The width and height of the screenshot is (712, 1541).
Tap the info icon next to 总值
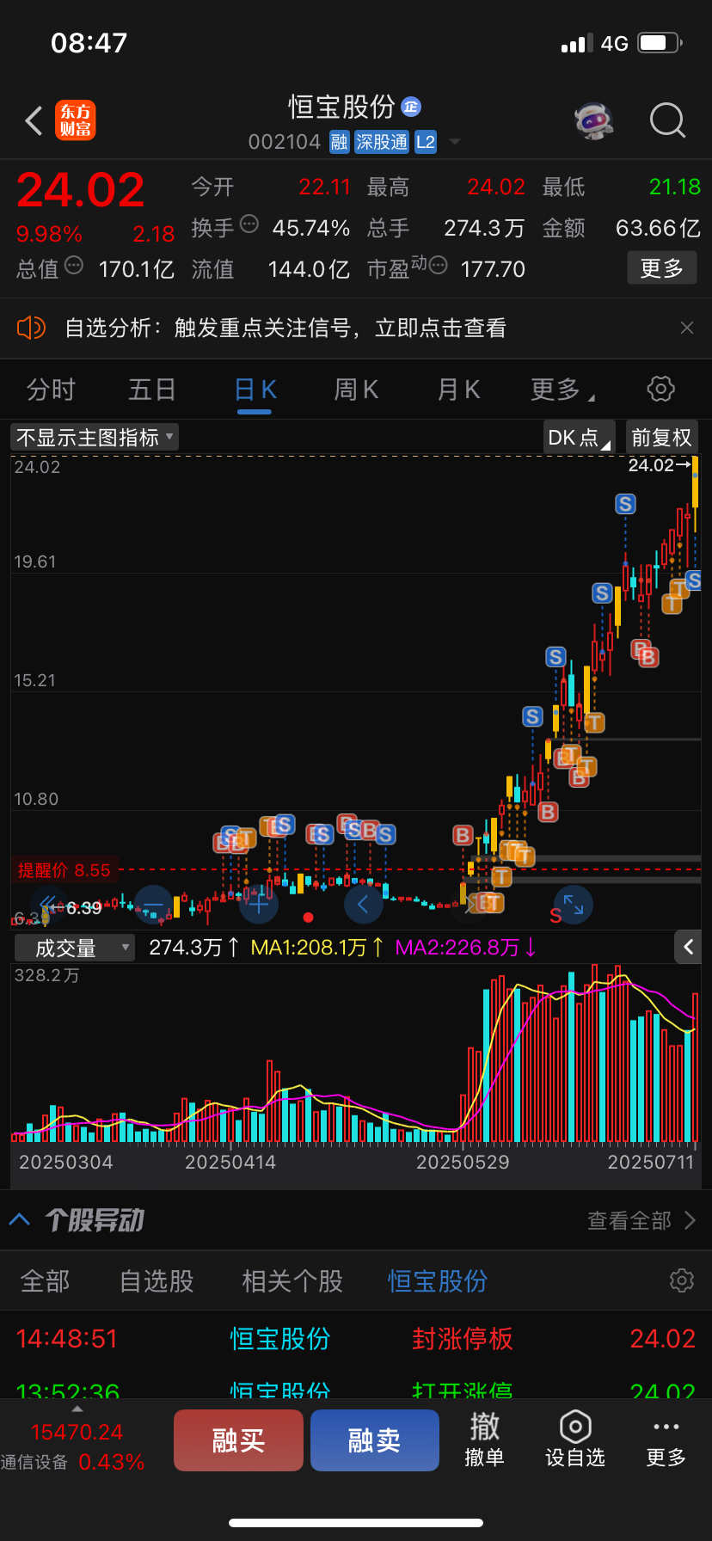[x=74, y=266]
